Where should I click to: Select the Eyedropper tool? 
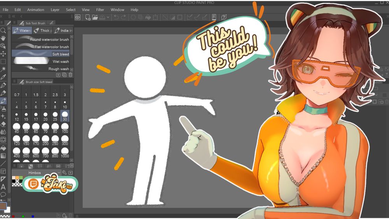(3, 77)
